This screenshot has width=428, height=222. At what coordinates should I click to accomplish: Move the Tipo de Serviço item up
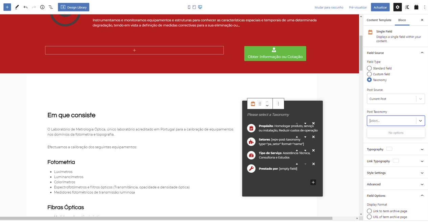pyautogui.click(x=297, y=150)
